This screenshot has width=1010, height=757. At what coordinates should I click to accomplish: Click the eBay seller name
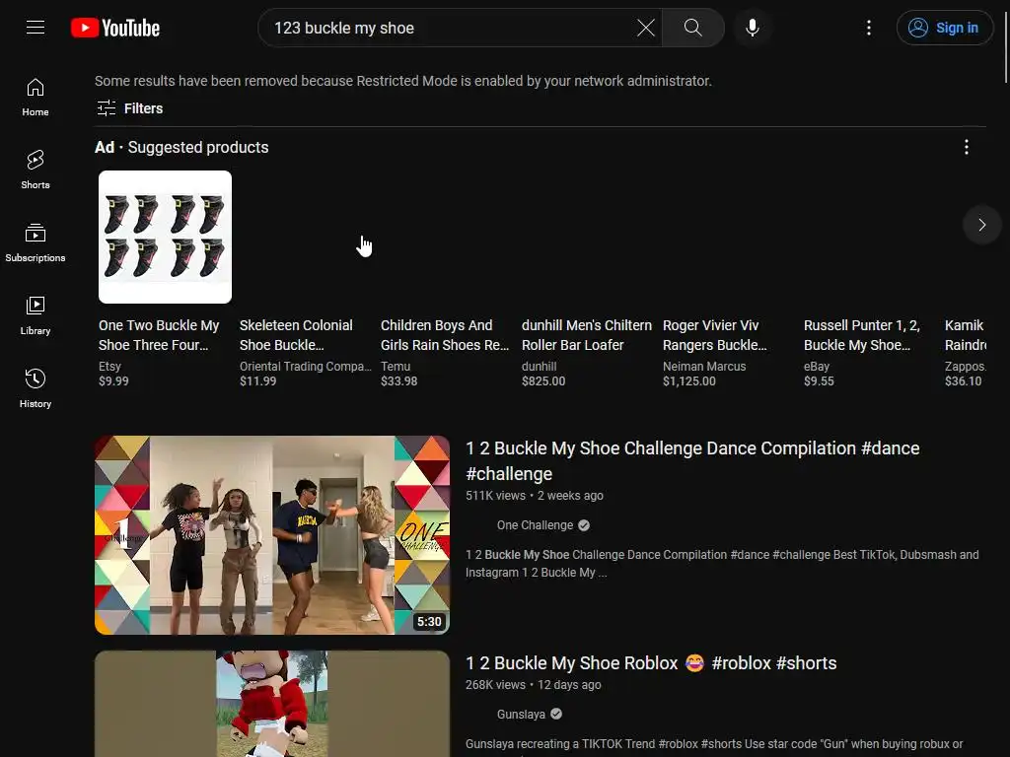[816, 367]
